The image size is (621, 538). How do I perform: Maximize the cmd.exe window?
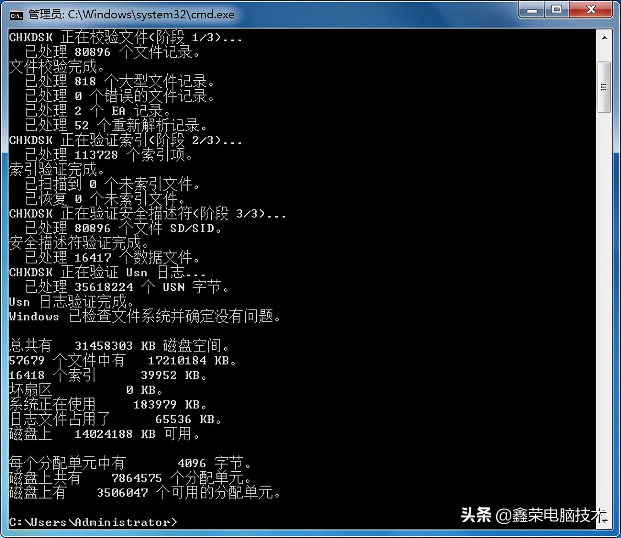point(557,10)
